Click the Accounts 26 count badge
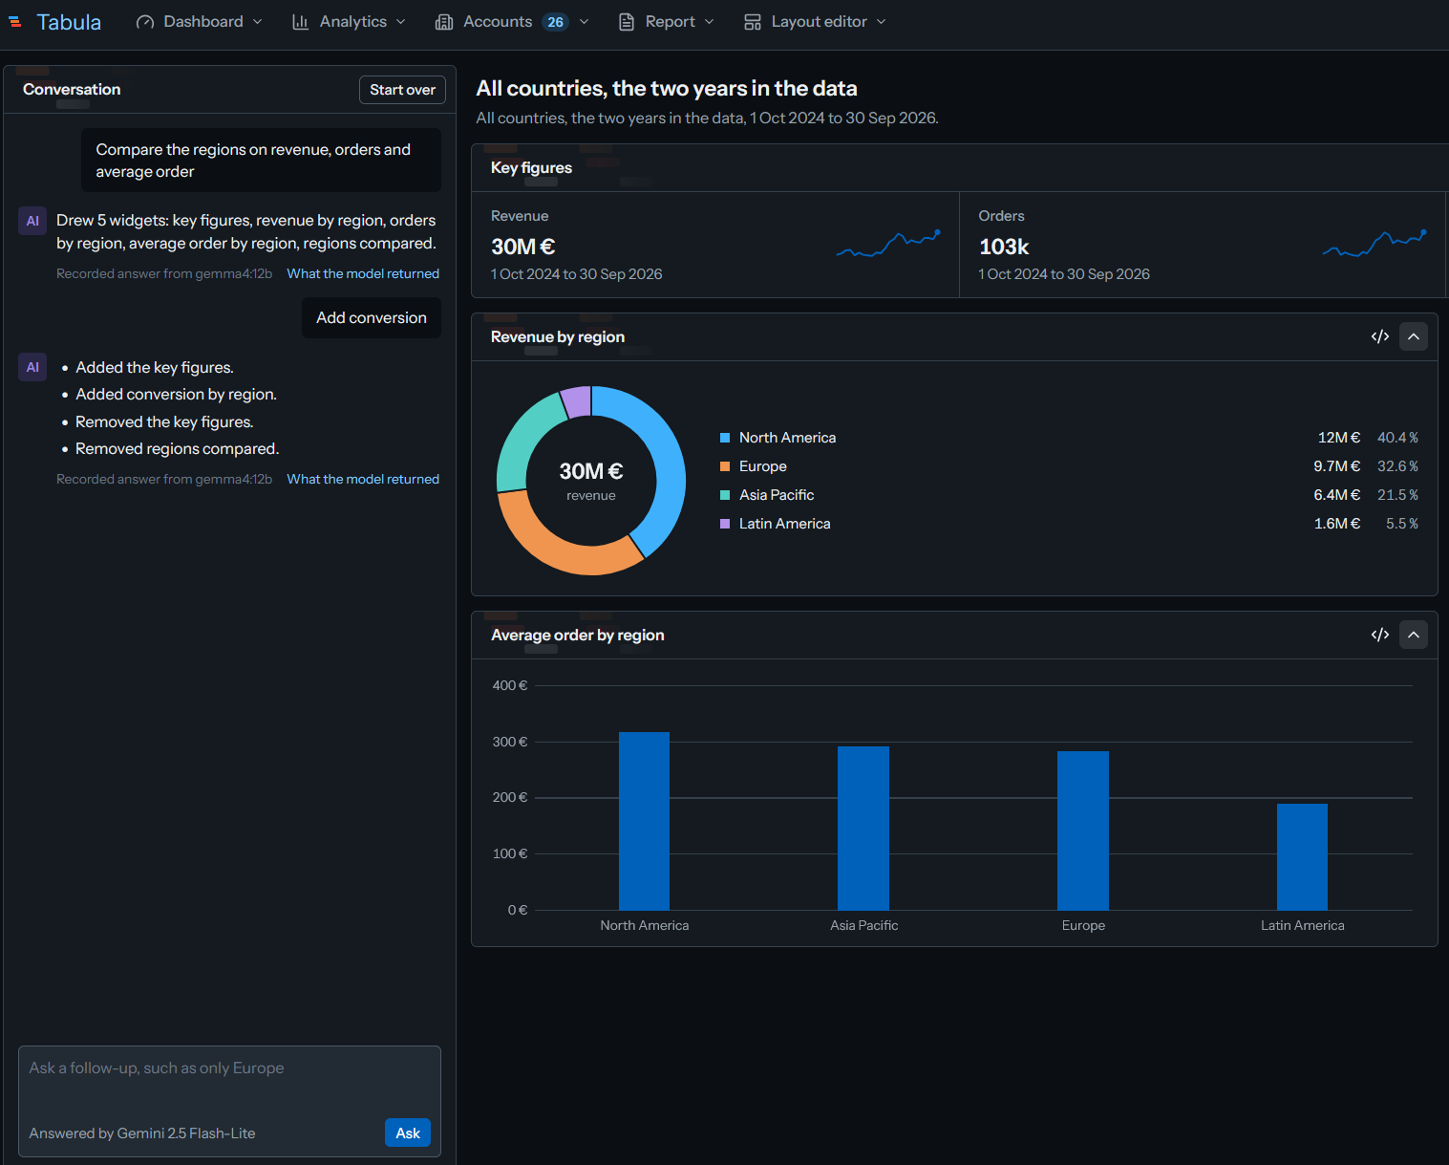 (555, 22)
